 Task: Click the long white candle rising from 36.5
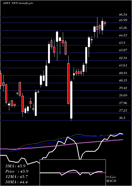pos(71,100)
